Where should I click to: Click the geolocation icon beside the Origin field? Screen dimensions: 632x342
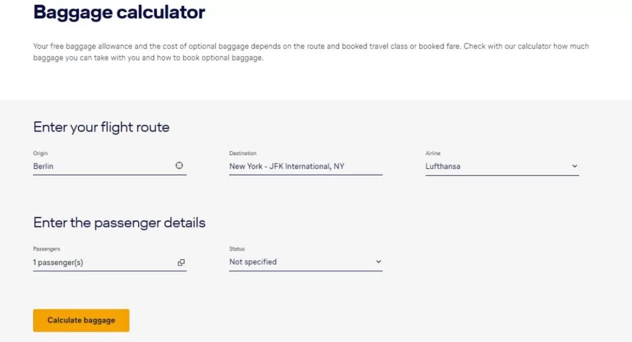179,166
